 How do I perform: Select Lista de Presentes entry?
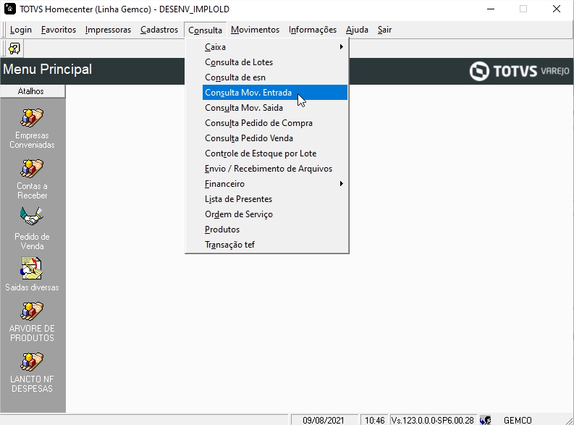(x=275, y=199)
